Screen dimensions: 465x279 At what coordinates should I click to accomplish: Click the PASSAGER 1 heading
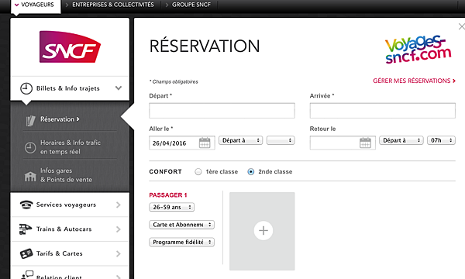coord(168,195)
